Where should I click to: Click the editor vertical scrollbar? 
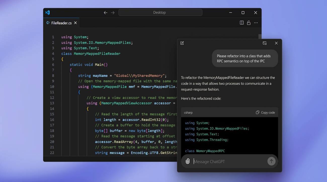point(260,37)
